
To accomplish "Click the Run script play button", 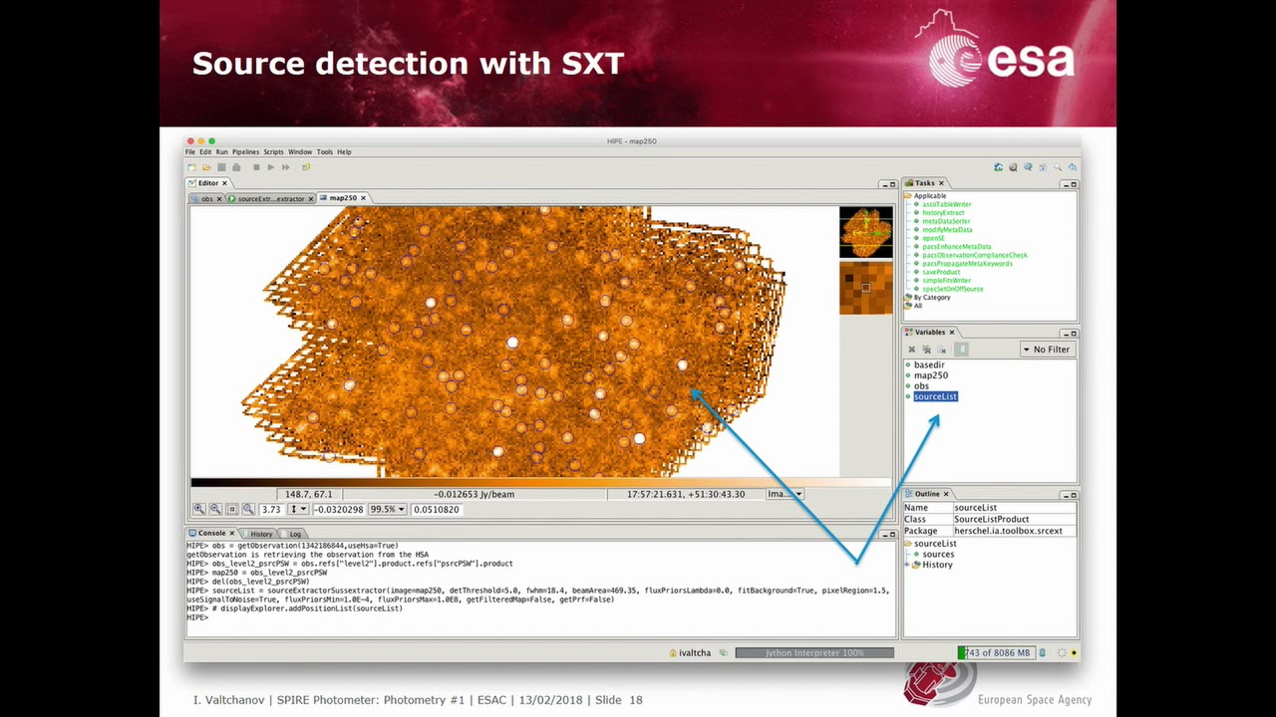I will click(x=270, y=167).
